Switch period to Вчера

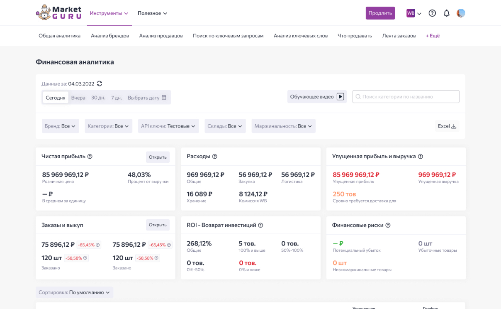(78, 98)
